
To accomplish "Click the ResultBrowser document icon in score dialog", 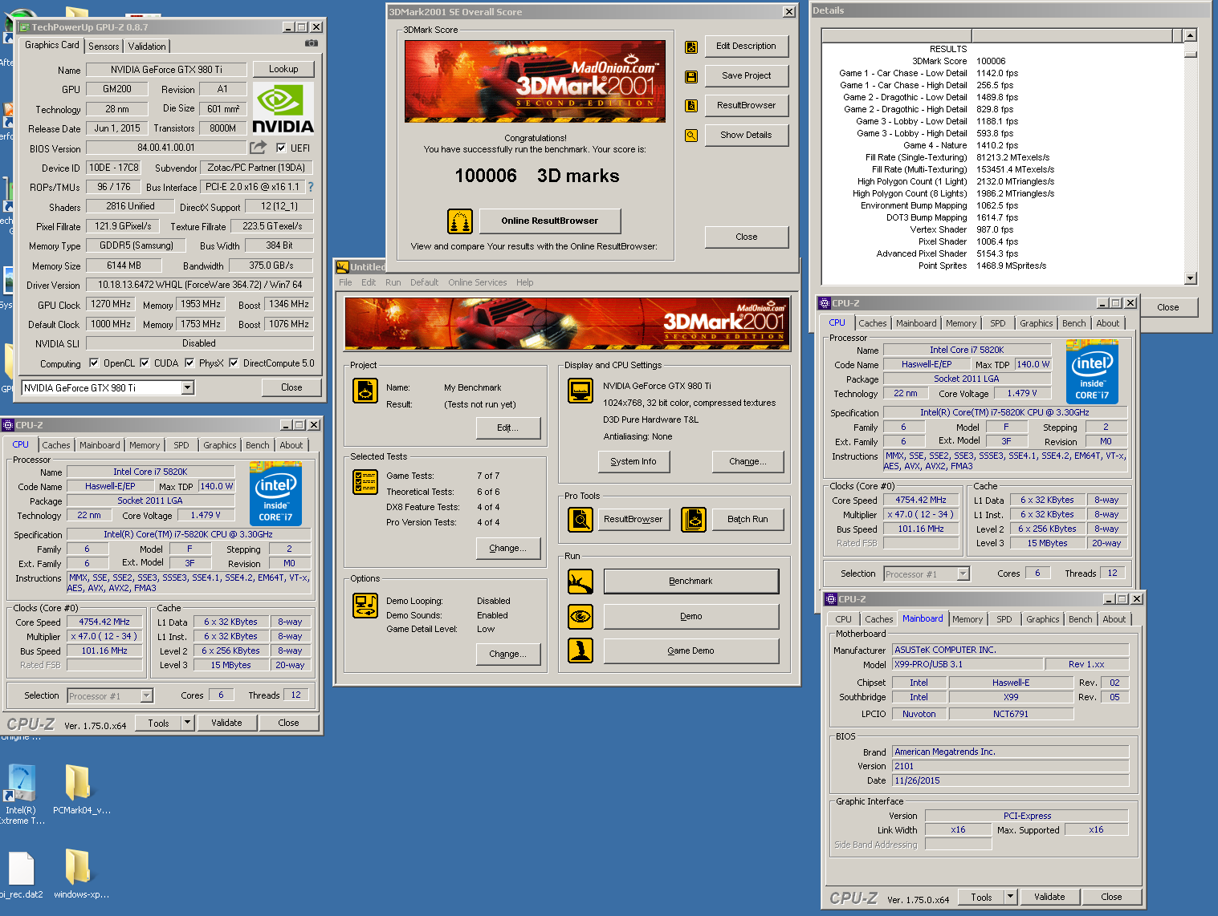I will pos(690,106).
